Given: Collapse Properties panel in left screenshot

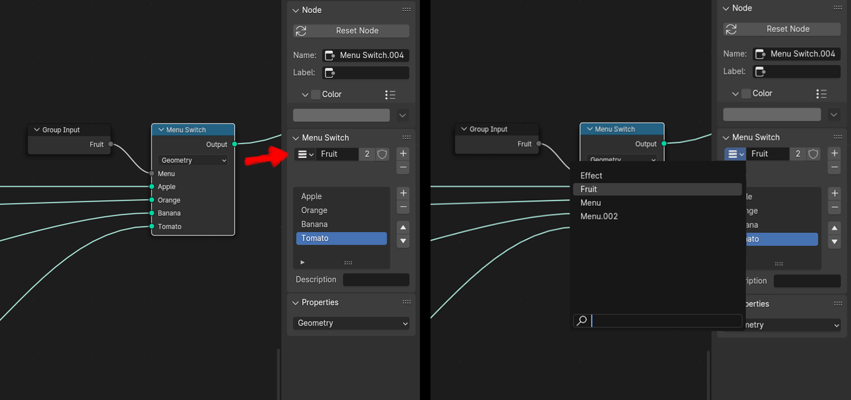Looking at the screenshot, I should coord(295,302).
